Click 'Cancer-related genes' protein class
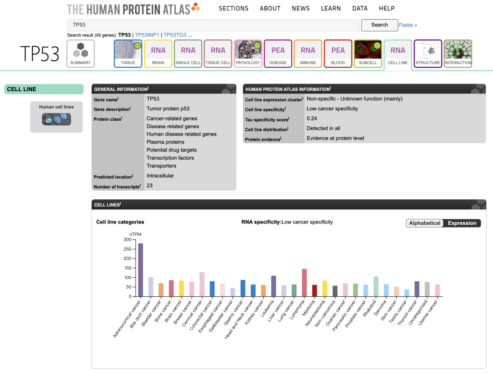493x373 pixels. pyautogui.click(x=172, y=119)
